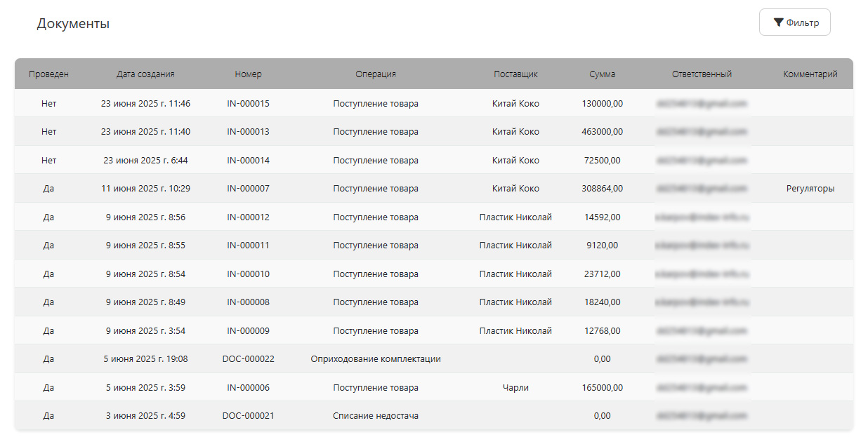868x437 pixels.
Task: Click the Комментарий column header
Action: pos(810,74)
